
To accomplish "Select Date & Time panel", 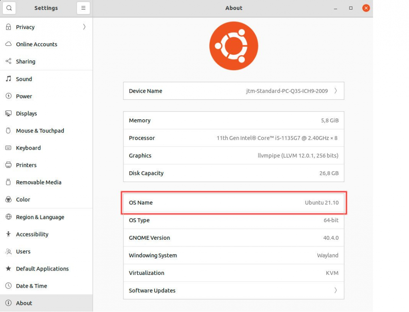I will [46, 286].
